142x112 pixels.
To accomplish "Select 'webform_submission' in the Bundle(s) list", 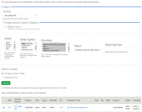I will [54, 50].
